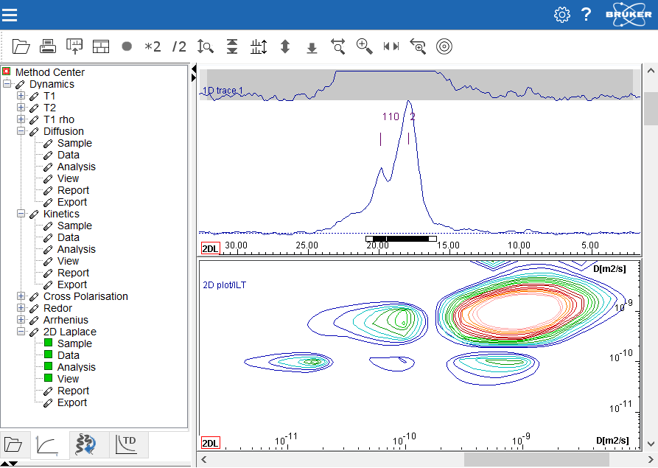658x468 pixels.
Task: Click the open folder toolbar icon
Action: [21, 46]
